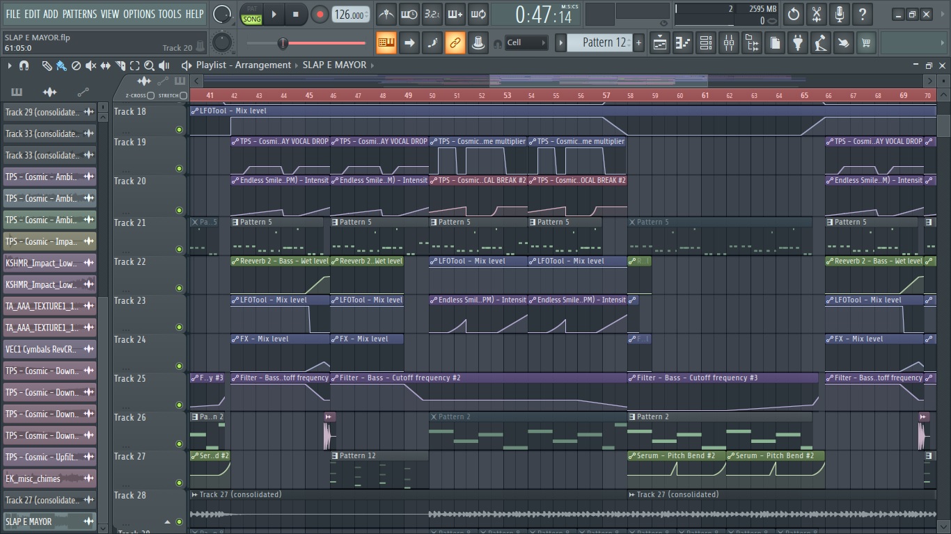Mute Track 24 with its green LED

(x=179, y=366)
